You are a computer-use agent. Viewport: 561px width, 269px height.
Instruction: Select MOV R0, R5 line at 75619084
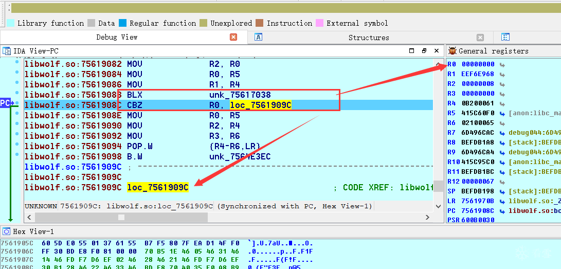(229, 75)
